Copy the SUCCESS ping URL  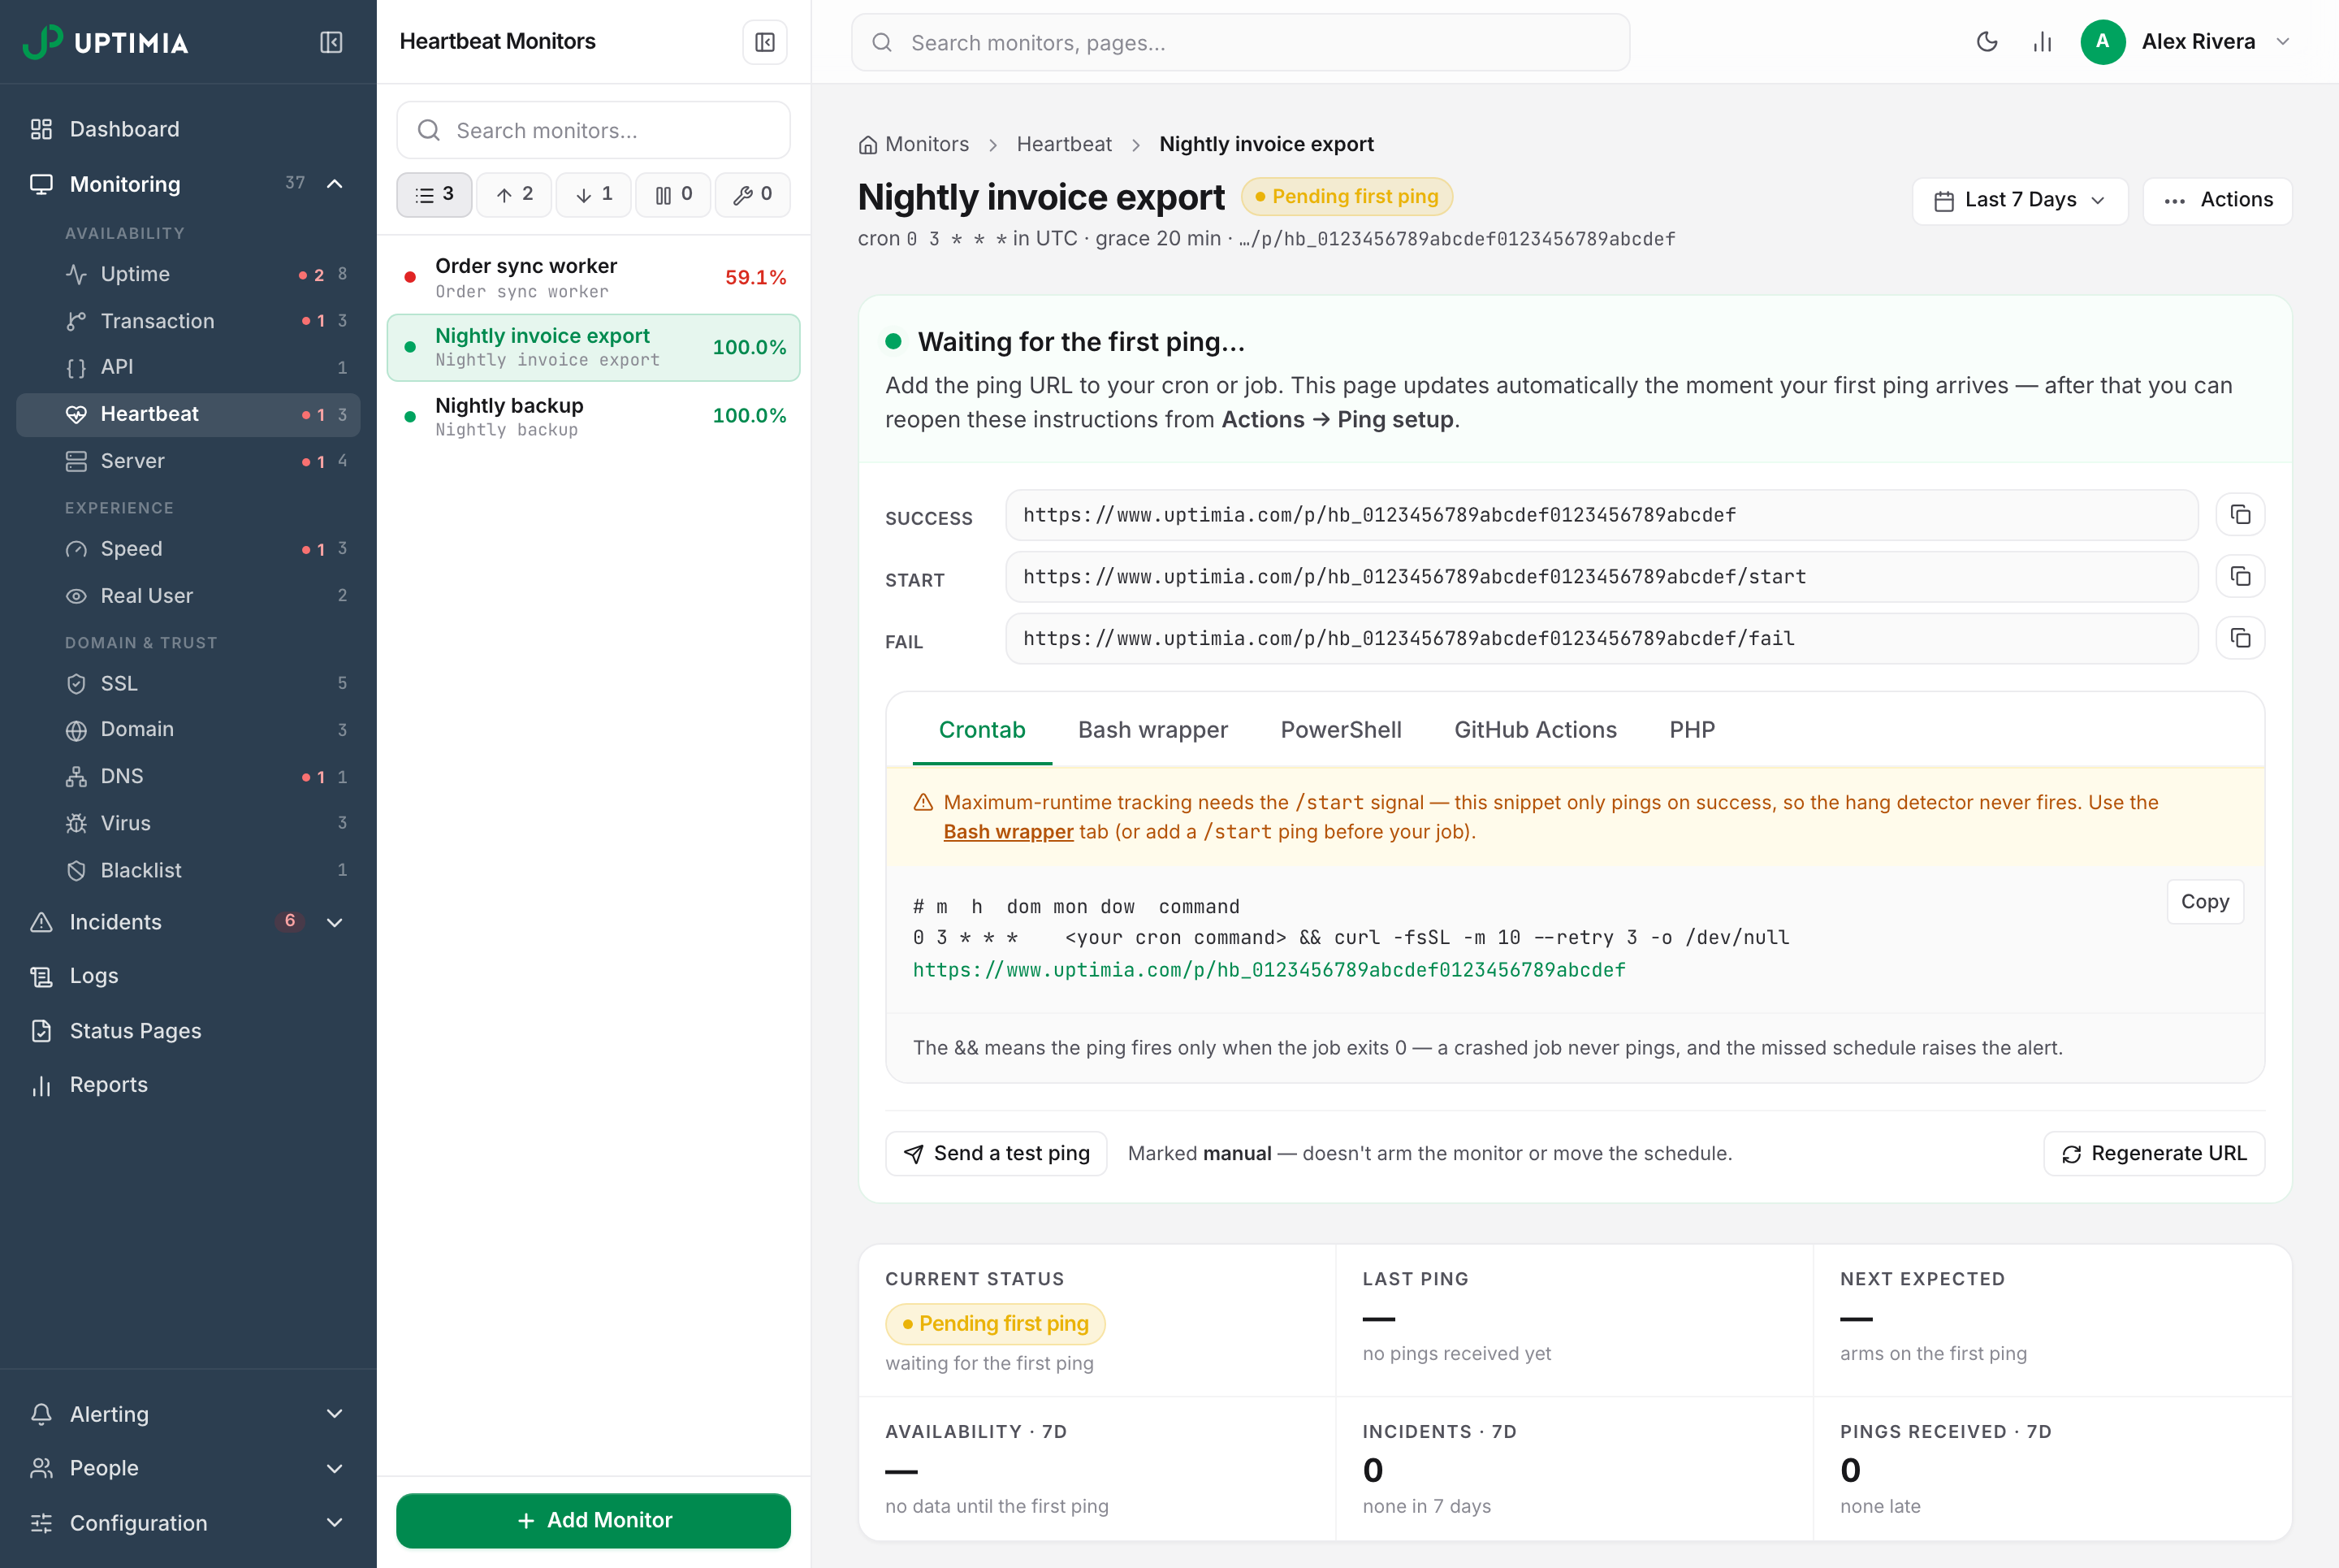(x=2240, y=515)
